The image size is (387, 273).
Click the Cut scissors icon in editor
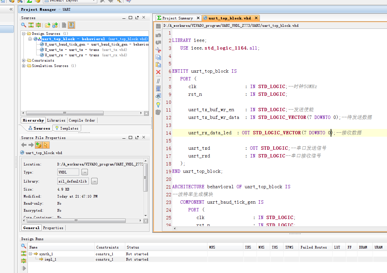pyautogui.click(x=158, y=50)
